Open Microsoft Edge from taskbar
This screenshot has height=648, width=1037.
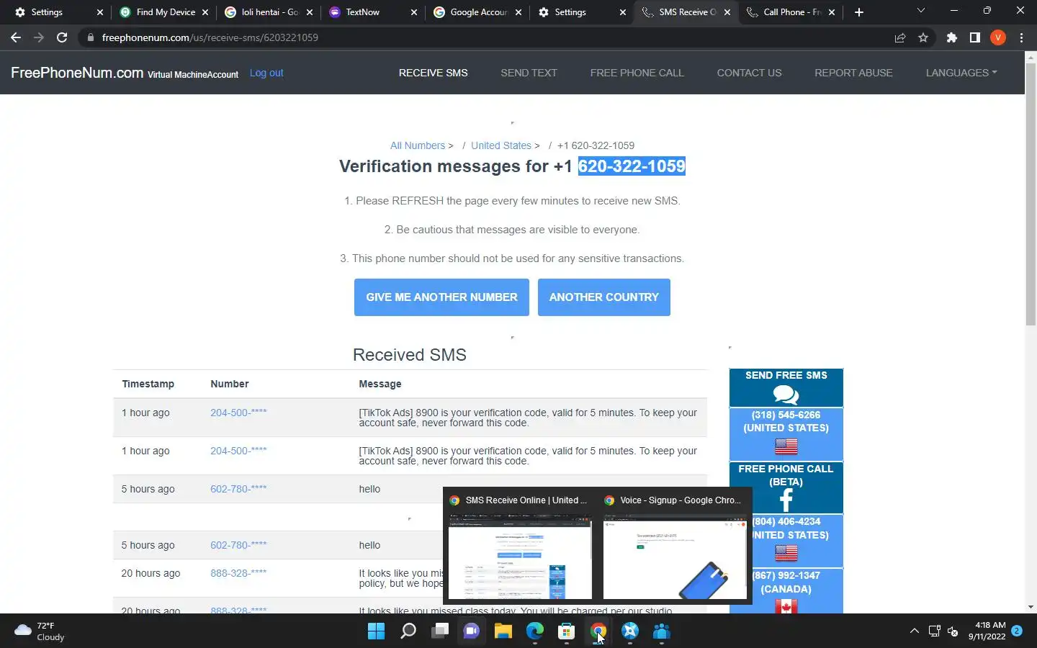534,631
